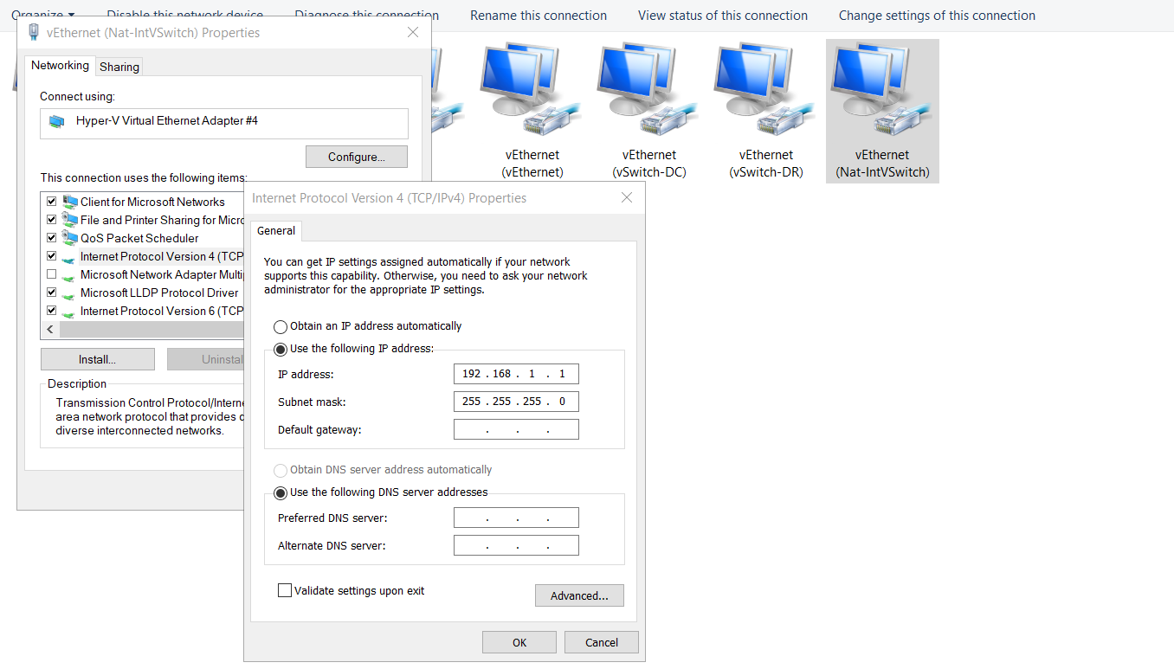Click OK in IPv4 Properties
The height and width of the screenshot is (669, 1174).
point(519,642)
